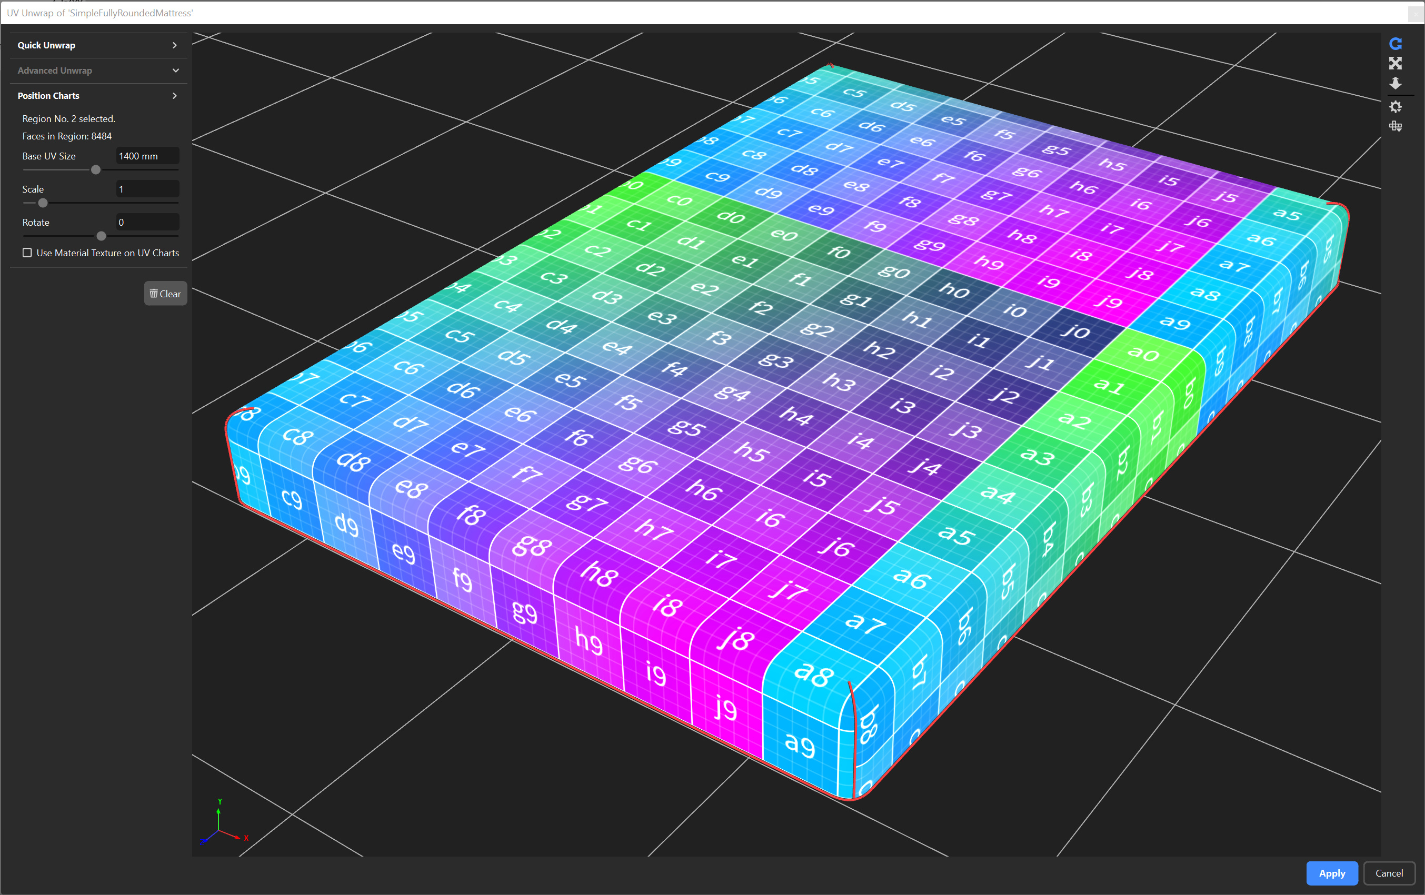Click the XYZ axis gizmo
This screenshot has height=895, width=1425.
click(224, 823)
